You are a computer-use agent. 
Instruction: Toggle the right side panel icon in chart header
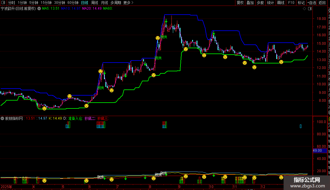pyautogui.click(x=310, y=9)
